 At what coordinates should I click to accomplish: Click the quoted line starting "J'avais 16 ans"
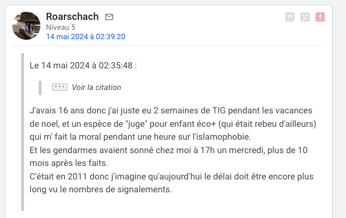click(171, 110)
